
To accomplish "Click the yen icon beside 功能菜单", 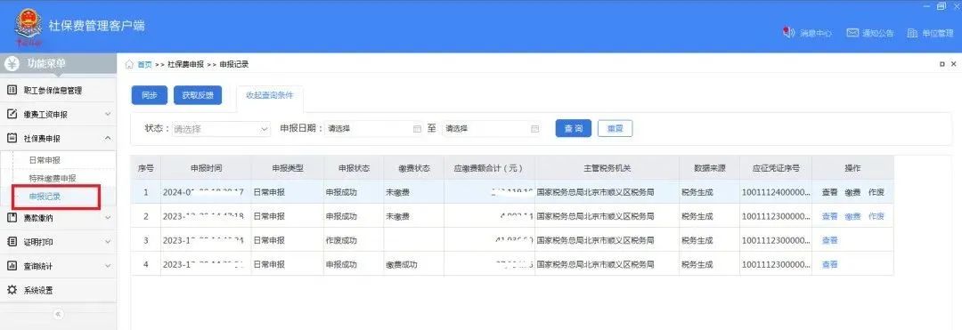I will (x=12, y=64).
